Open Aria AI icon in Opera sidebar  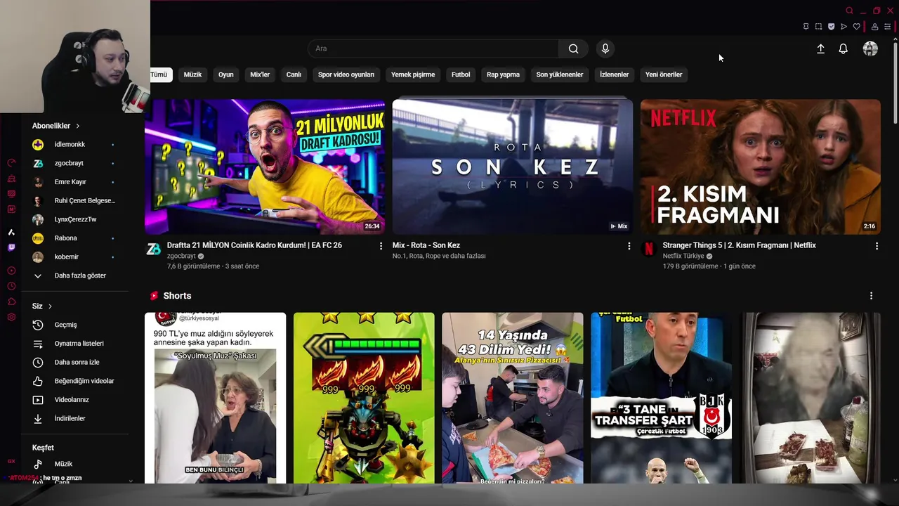click(11, 232)
